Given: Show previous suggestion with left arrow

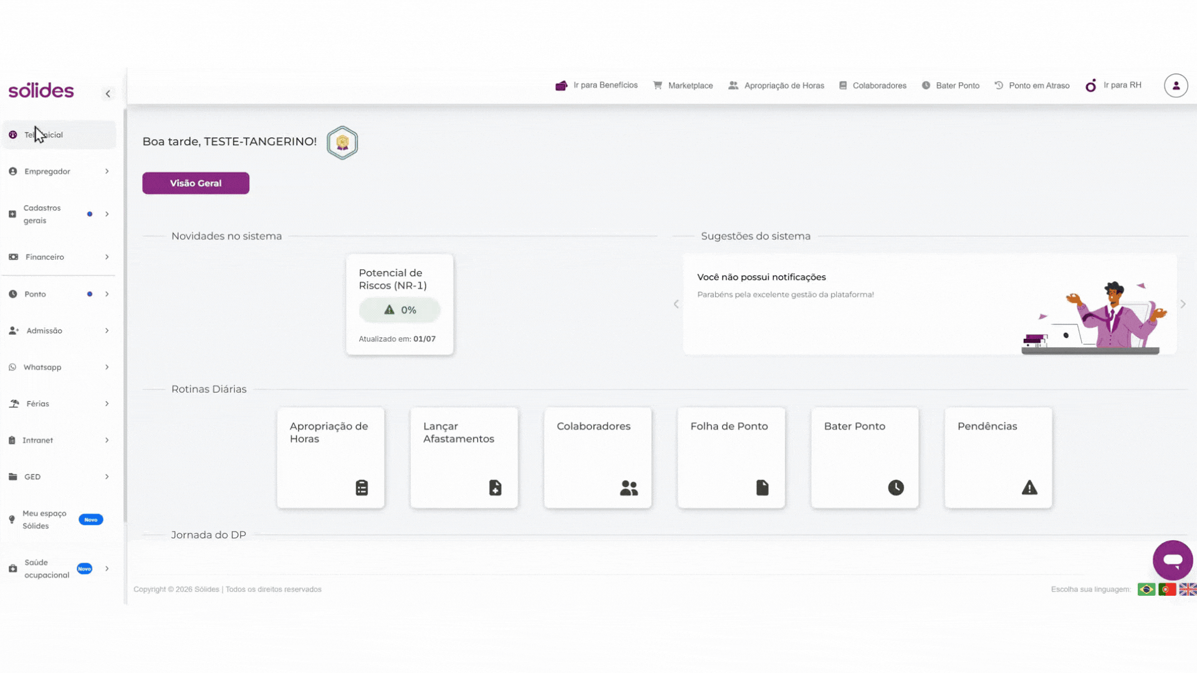Looking at the screenshot, I should pos(676,304).
